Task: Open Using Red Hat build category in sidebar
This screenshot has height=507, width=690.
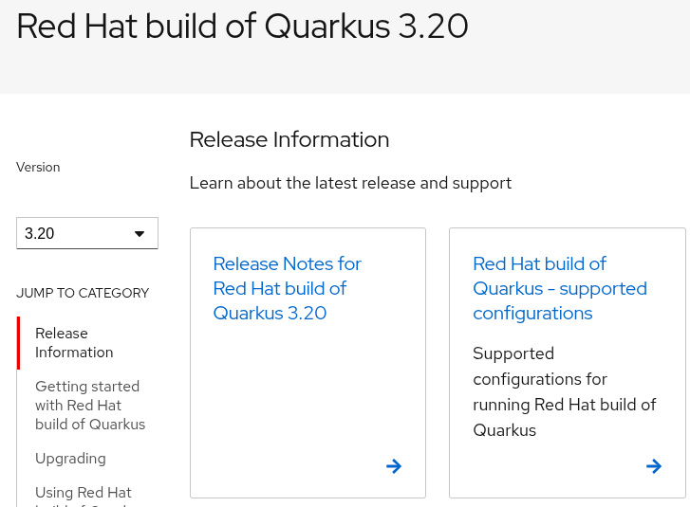Action: click(x=84, y=493)
